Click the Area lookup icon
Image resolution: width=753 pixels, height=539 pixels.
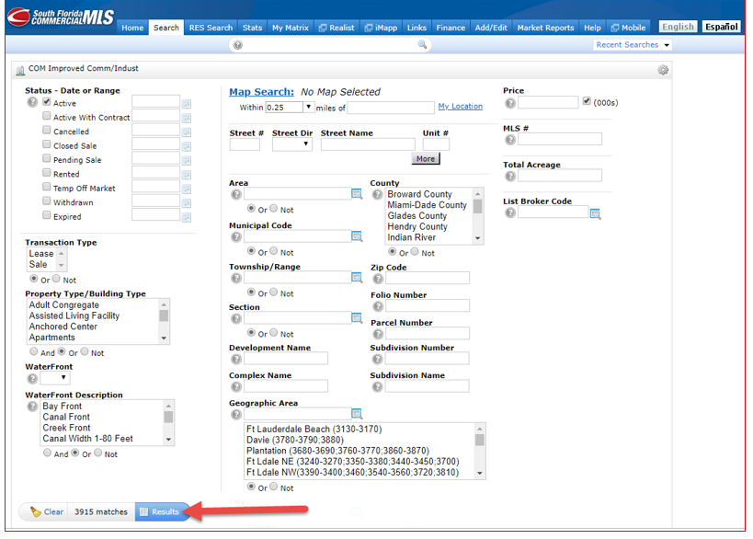click(357, 194)
